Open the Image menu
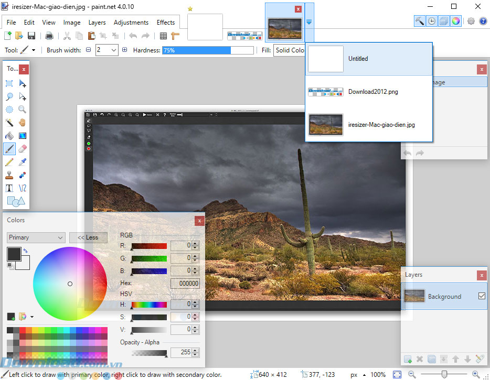Image resolution: width=490 pixels, height=380 pixels. pyautogui.click(x=72, y=23)
